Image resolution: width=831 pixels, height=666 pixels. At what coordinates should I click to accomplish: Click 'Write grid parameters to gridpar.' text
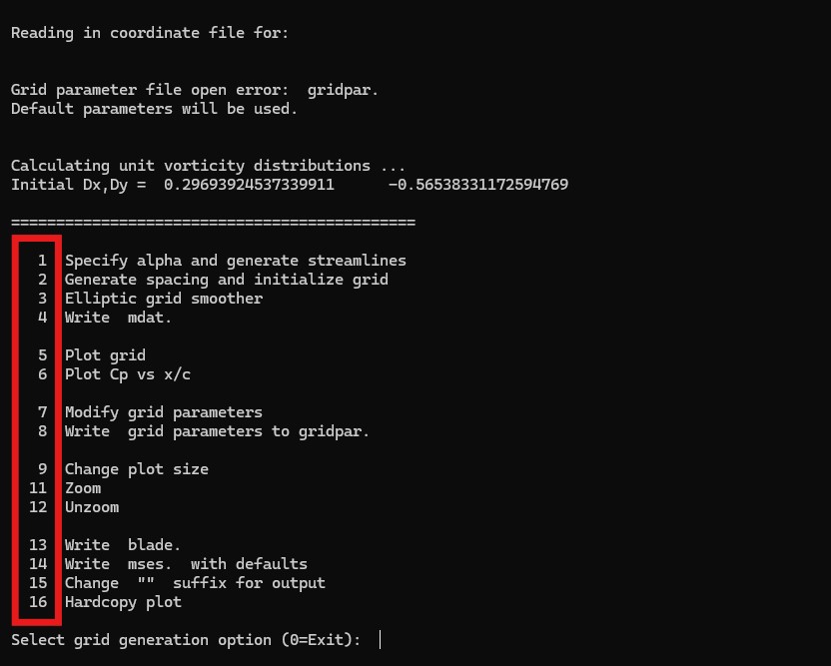point(217,431)
